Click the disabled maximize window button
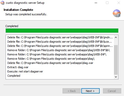 tap(107, 3)
